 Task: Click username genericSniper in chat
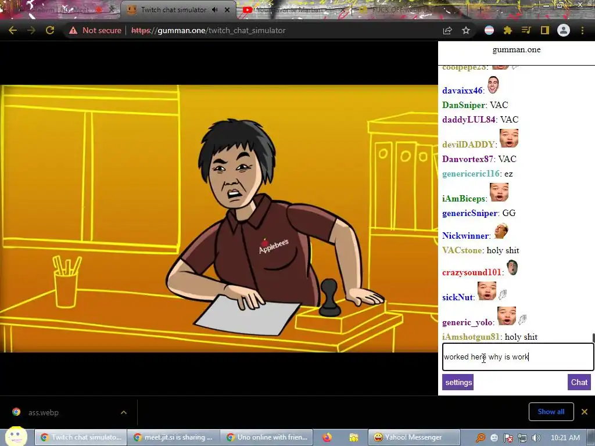coord(469,213)
